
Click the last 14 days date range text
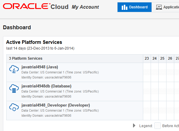(40, 48)
